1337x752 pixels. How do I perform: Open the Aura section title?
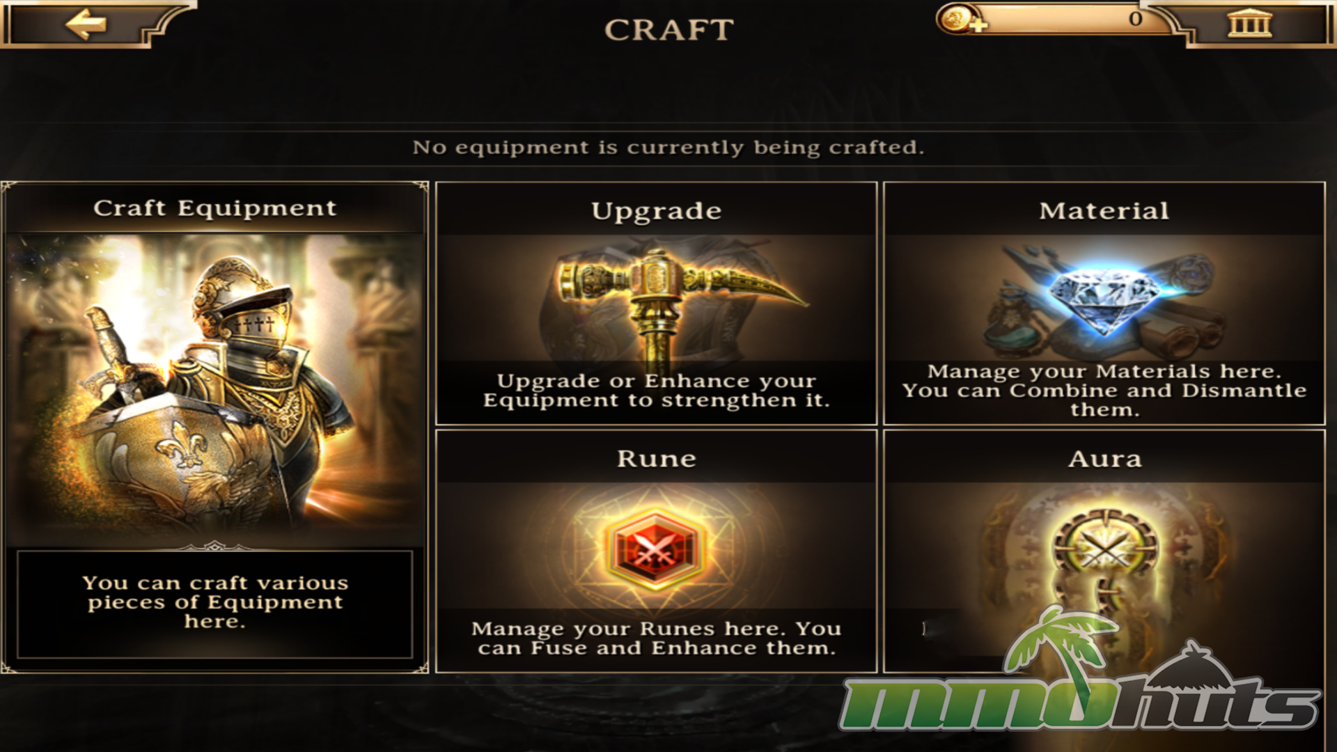coord(1104,459)
